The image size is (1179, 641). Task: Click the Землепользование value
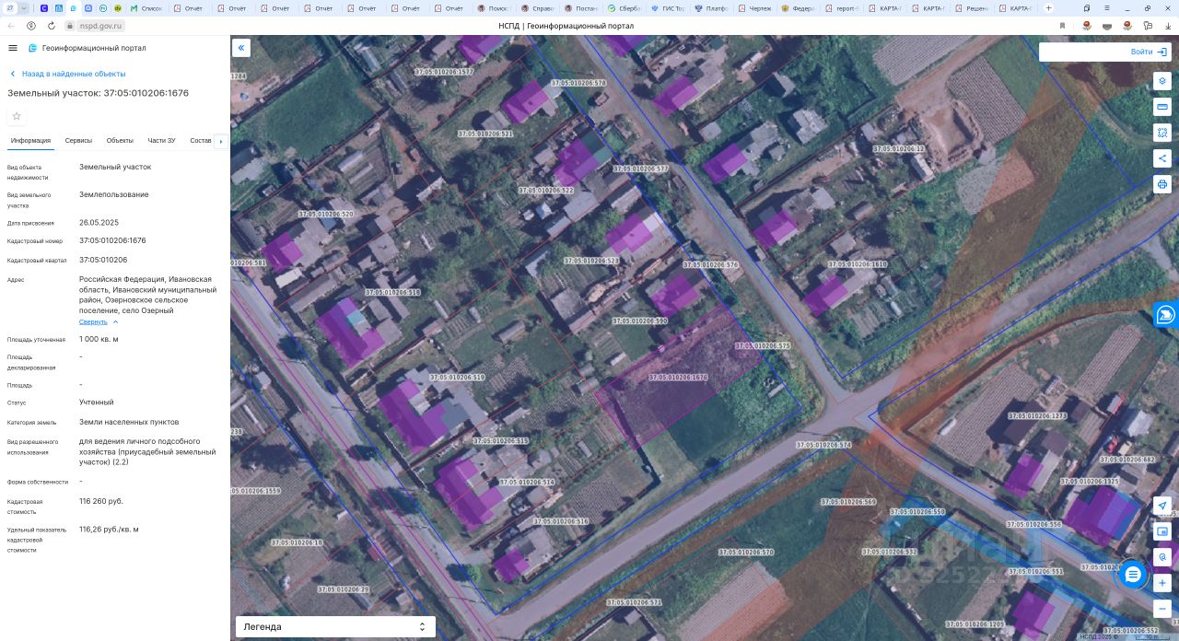tap(113, 195)
